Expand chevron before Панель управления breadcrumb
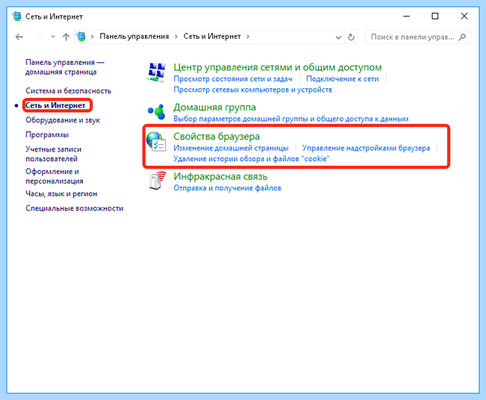Screen dimensions: 486x400 pyautogui.click(x=92, y=36)
